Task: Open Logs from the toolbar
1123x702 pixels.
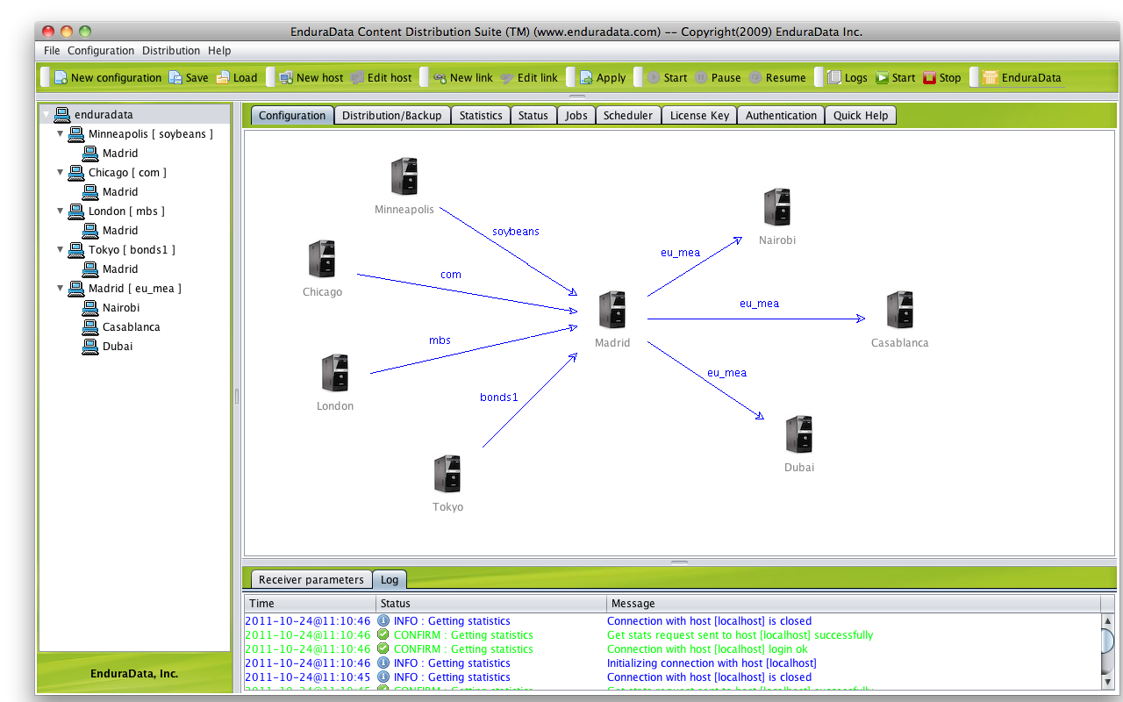Action: 847,77
